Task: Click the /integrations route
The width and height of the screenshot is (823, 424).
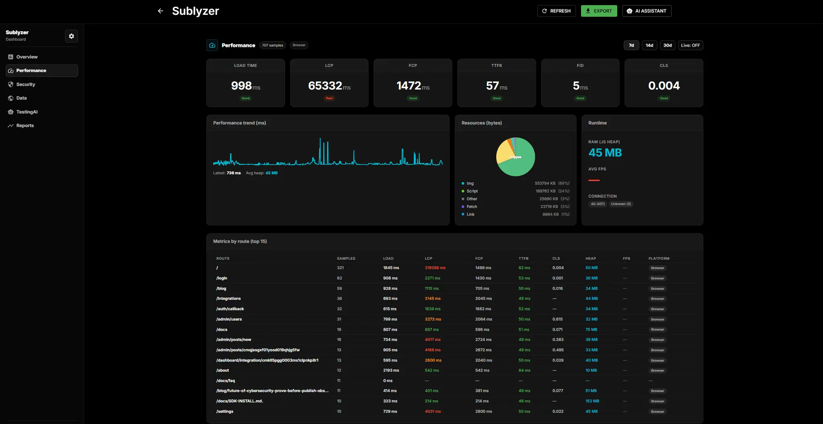Action: (229, 299)
